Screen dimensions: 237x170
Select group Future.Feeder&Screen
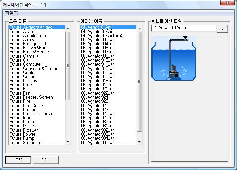pos(37,97)
